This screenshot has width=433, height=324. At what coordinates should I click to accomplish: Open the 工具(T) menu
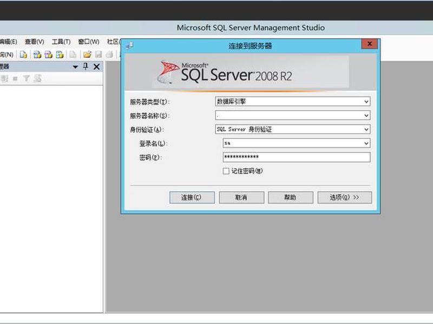(61, 42)
